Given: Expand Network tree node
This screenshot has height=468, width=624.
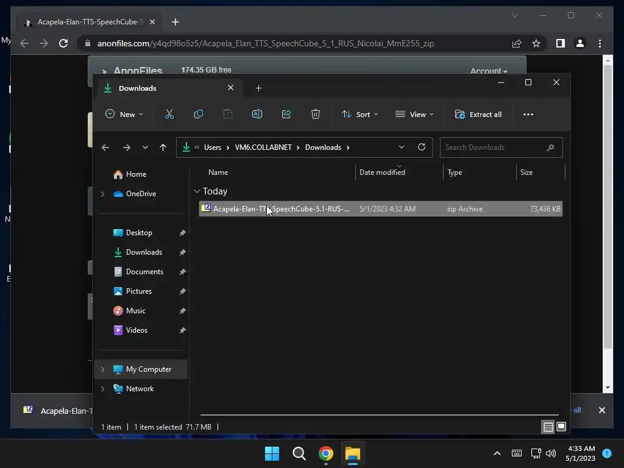Looking at the screenshot, I should pyautogui.click(x=102, y=389).
